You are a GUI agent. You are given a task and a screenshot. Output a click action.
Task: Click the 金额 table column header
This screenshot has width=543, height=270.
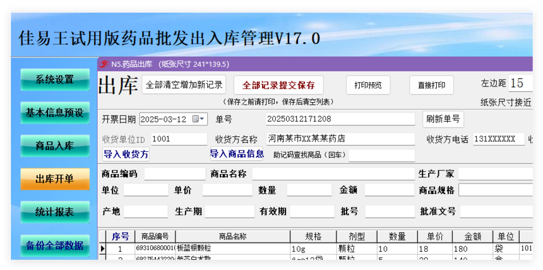pos(473,237)
